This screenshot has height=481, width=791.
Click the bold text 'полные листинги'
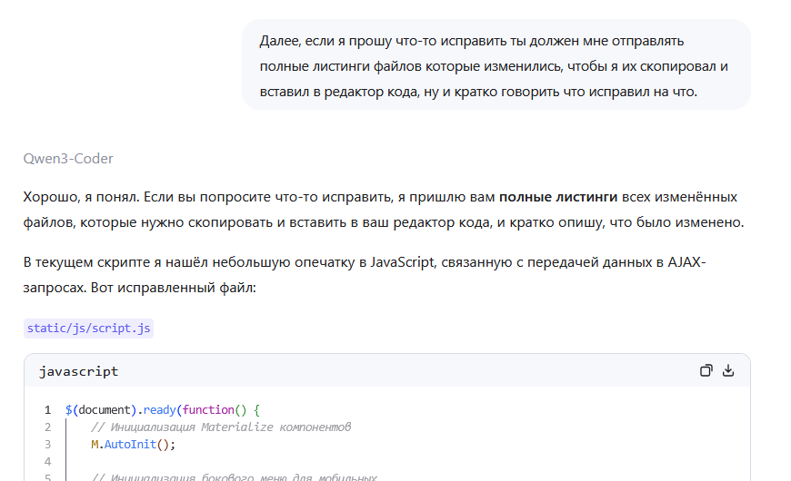pos(558,197)
